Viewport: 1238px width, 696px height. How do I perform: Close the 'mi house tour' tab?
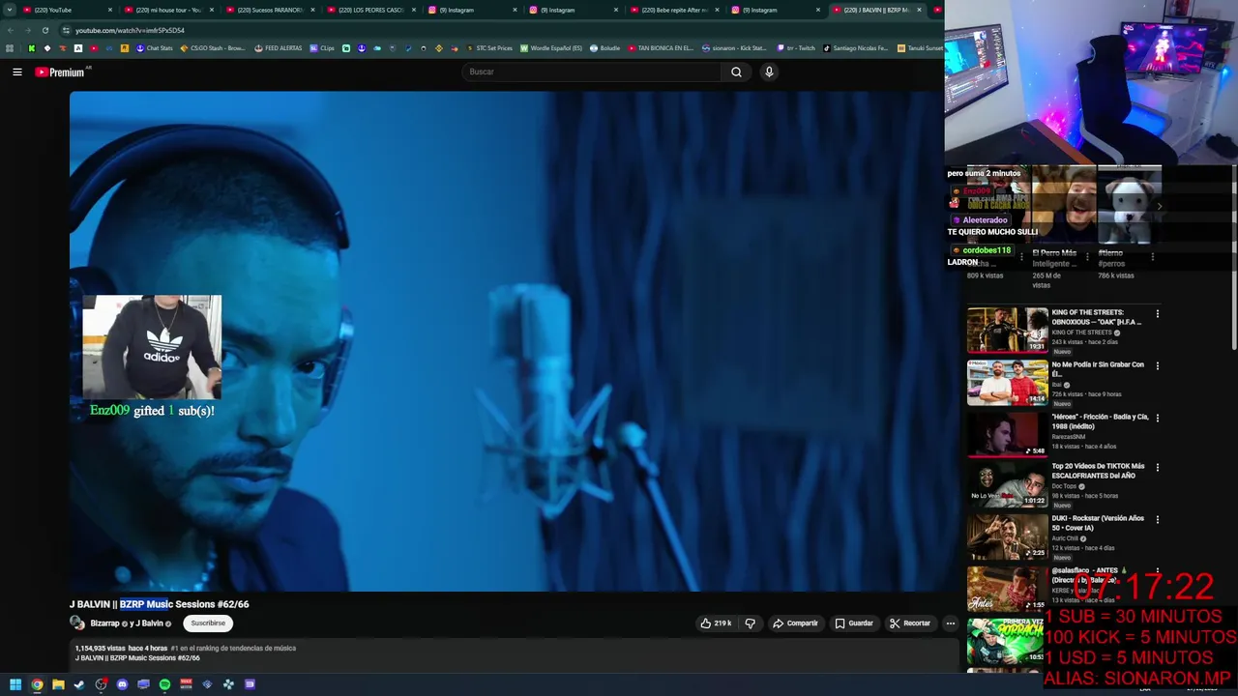point(212,10)
